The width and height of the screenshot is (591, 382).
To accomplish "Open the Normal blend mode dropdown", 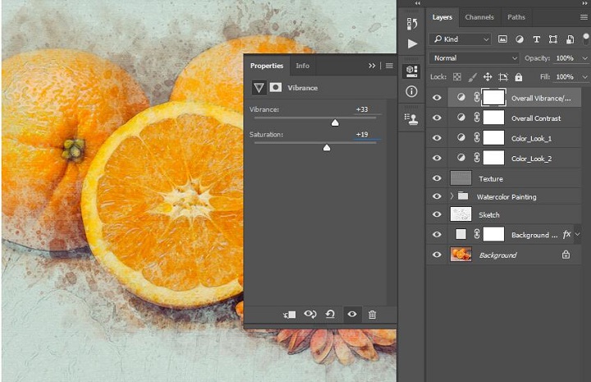I will pyautogui.click(x=474, y=58).
